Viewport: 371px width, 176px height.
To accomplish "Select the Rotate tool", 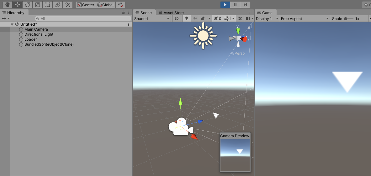I will coord(28,5).
